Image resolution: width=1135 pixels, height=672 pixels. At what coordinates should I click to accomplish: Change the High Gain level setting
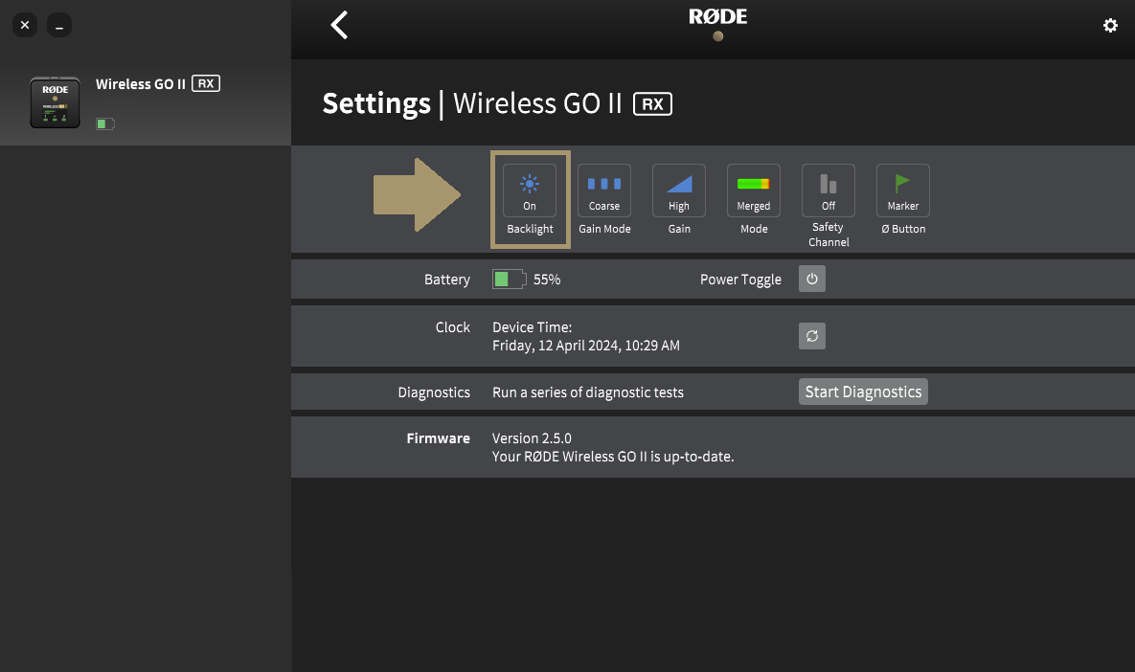pyautogui.click(x=679, y=190)
